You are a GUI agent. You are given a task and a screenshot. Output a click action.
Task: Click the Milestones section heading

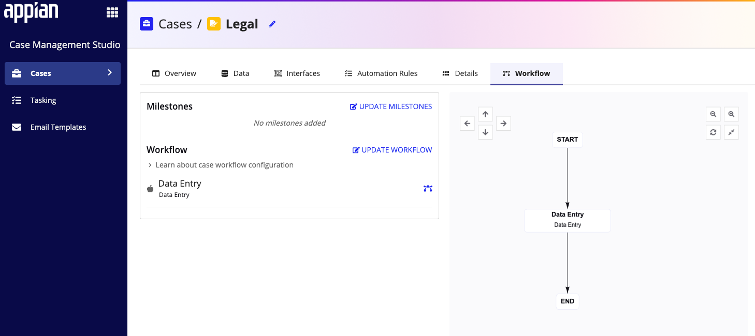[x=169, y=106]
